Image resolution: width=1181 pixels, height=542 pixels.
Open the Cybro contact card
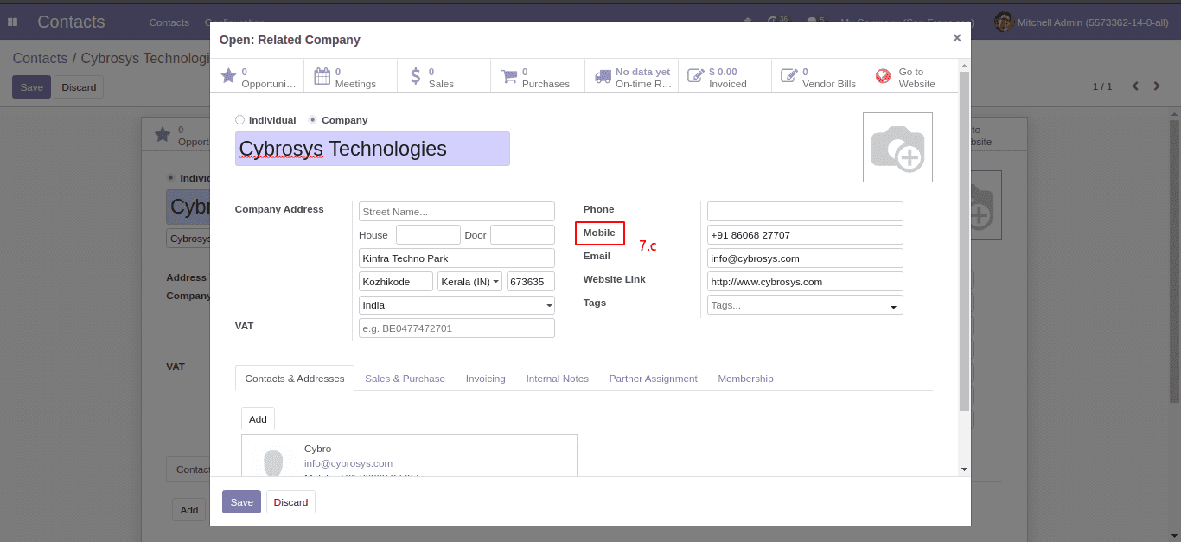coord(409,456)
